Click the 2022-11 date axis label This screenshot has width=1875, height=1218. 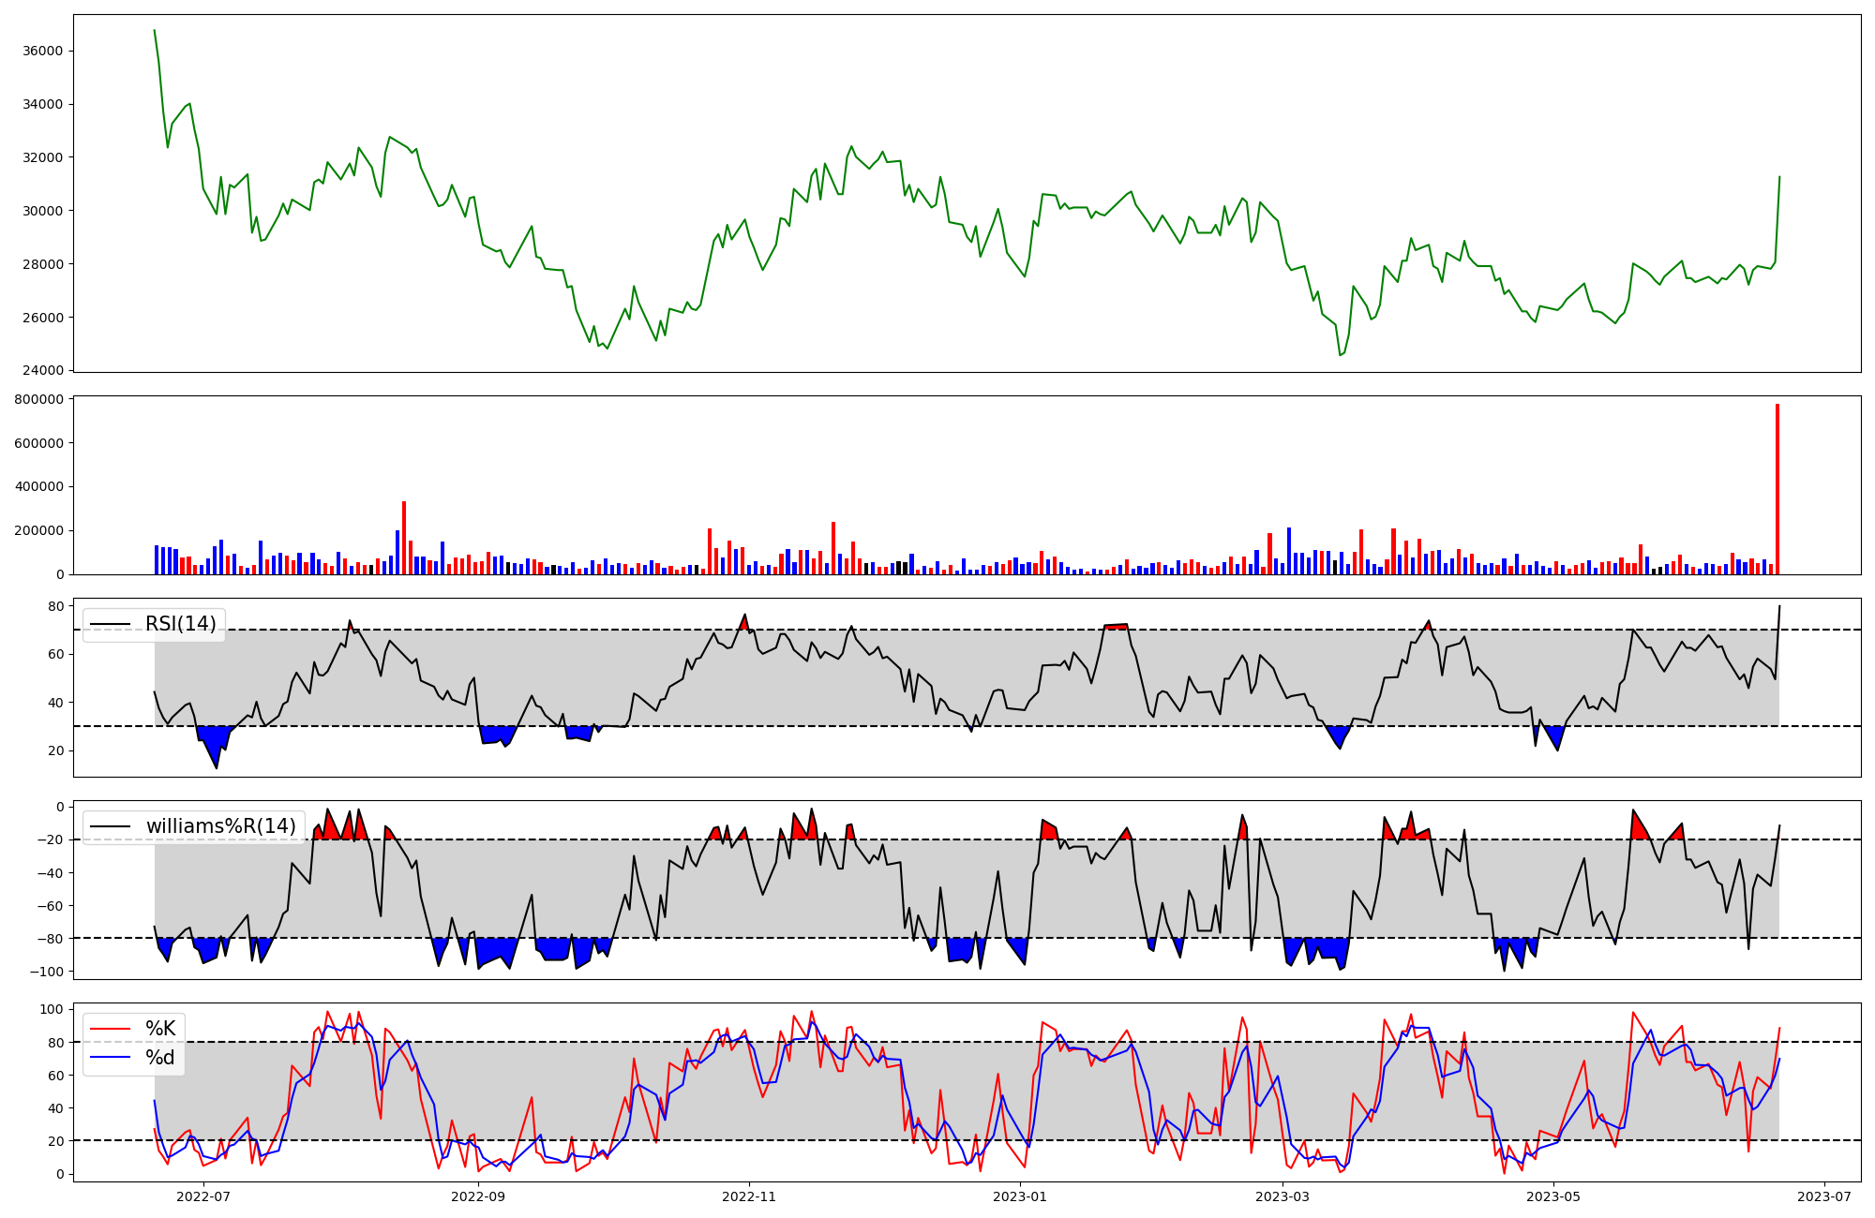749,1196
